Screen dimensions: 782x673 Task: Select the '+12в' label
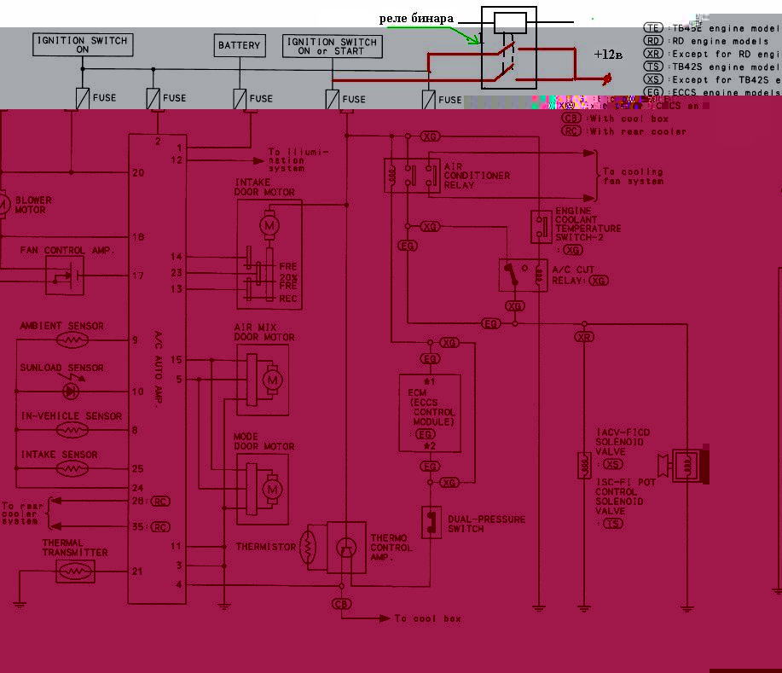click(608, 54)
